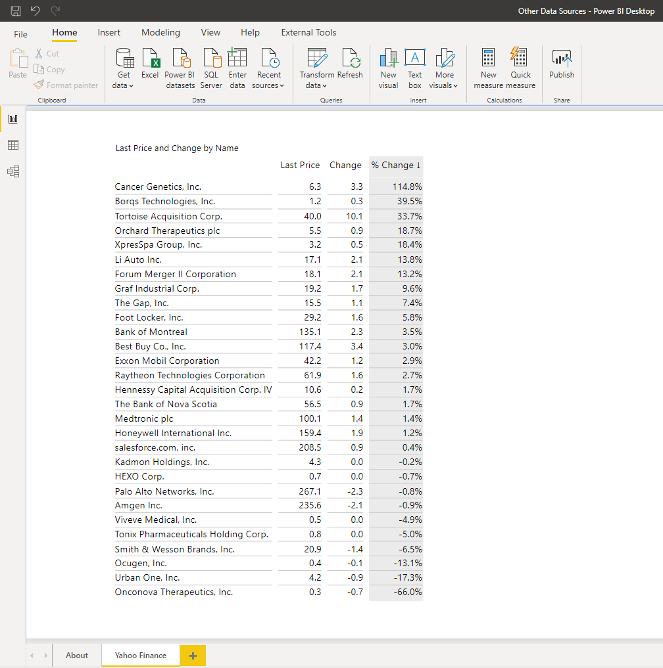Image resolution: width=663 pixels, height=668 pixels.
Task: Publish the report
Action: tap(562, 64)
